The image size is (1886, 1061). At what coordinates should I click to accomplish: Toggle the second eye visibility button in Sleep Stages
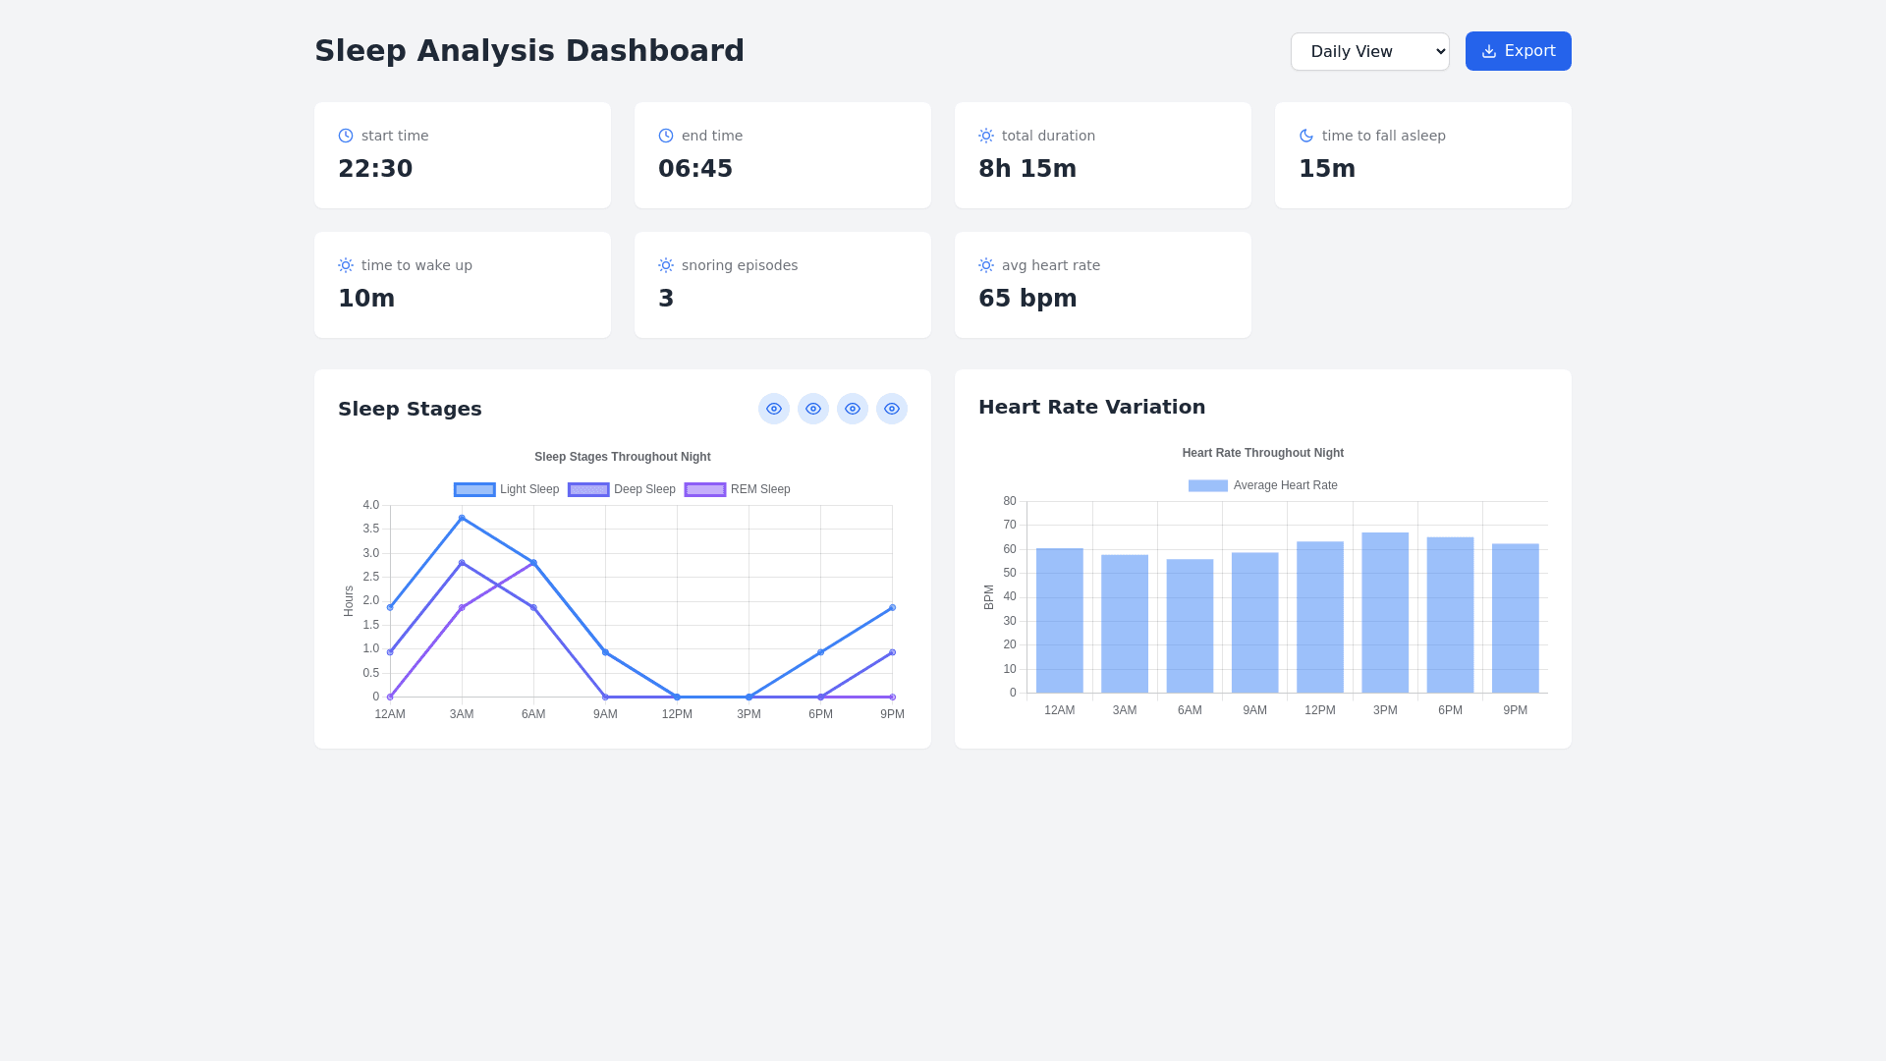point(813,409)
